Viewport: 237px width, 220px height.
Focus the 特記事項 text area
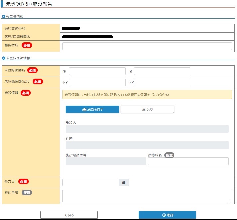pyautogui.click(x=147, y=196)
